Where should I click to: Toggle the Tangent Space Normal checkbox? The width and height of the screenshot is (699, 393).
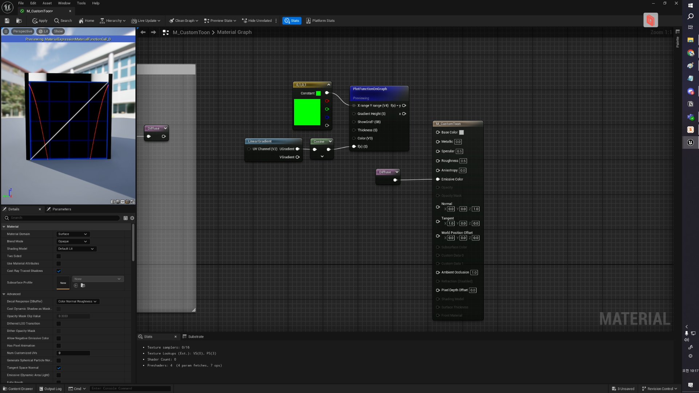click(x=59, y=368)
